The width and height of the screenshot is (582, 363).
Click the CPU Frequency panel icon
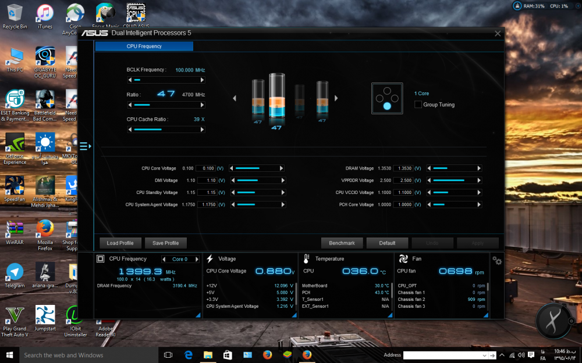[x=101, y=258]
